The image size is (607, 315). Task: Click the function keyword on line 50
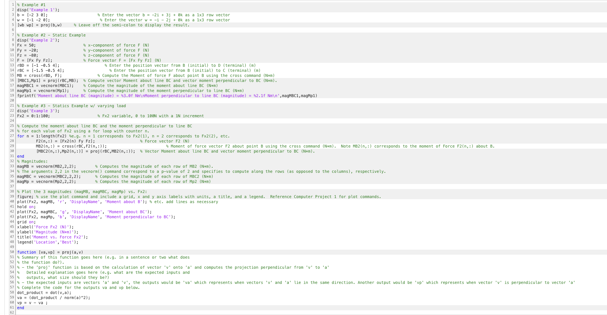point(26,252)
